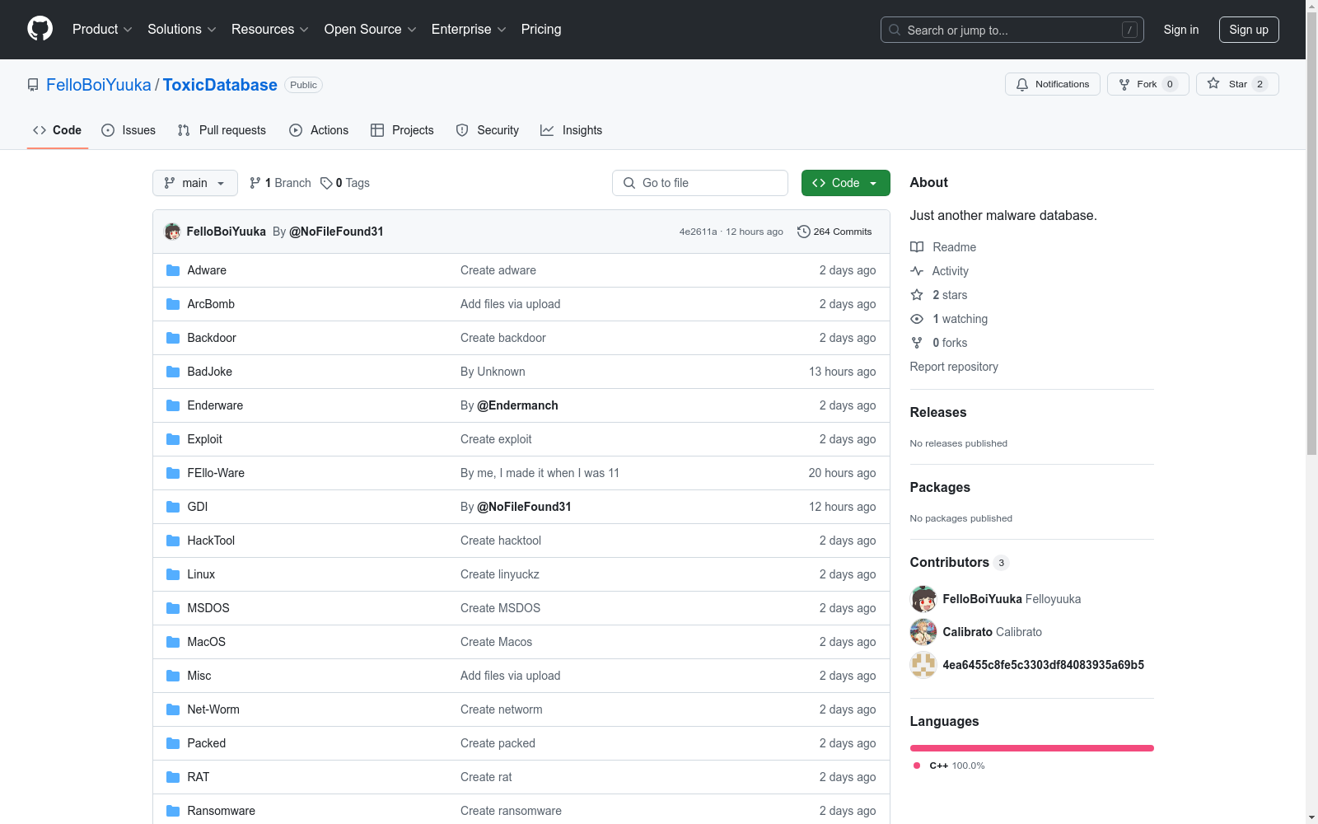Click the repository icon beside owner name
This screenshot has height=824, width=1318.
click(33, 85)
